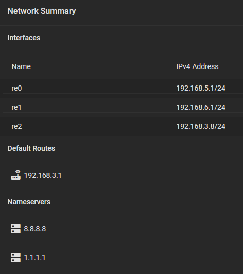Click the IP address 192.168.6.1/24
Screen dimensions: 243x274
[201, 107]
